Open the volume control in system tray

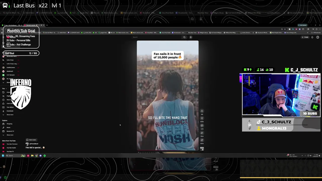(311, 156)
